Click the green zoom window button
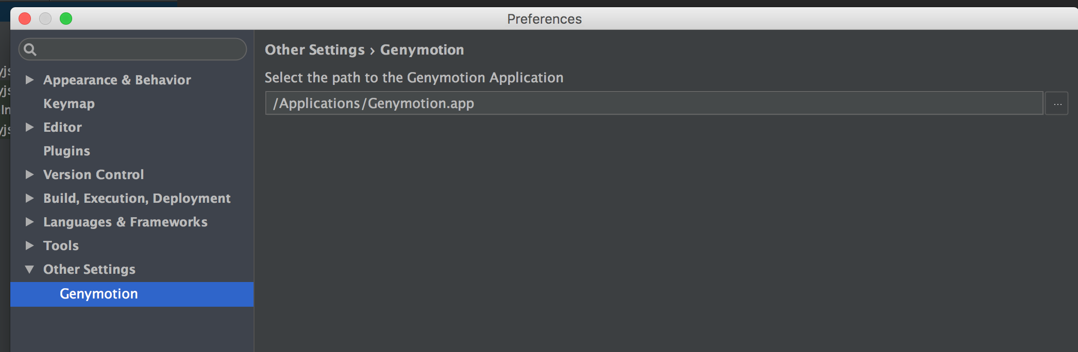 [x=66, y=19]
